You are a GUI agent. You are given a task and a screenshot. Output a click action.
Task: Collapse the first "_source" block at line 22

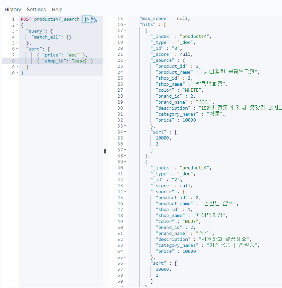tap(125, 60)
